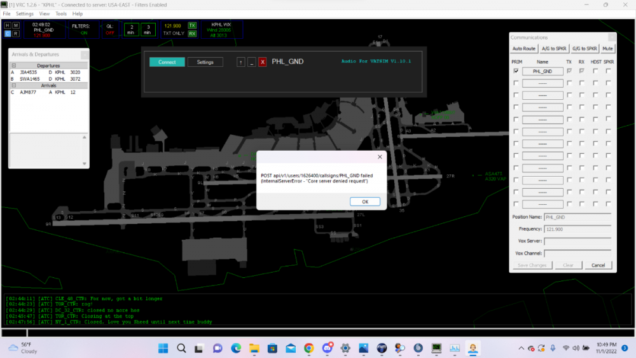Click the highlighted C button in the toolbar
Image resolution: width=636 pixels, height=358 pixels.
coord(8,34)
